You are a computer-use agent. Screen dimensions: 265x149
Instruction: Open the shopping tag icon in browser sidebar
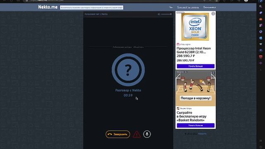tap(260, 13)
